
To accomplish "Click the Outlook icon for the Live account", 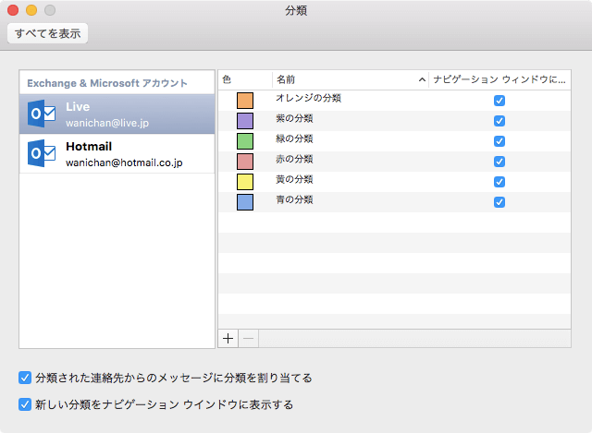I will tap(43, 114).
